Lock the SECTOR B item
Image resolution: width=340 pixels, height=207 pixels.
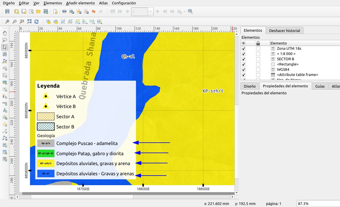click(x=258, y=59)
